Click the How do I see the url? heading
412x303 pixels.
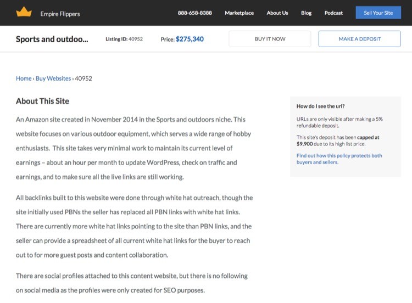(x=321, y=106)
